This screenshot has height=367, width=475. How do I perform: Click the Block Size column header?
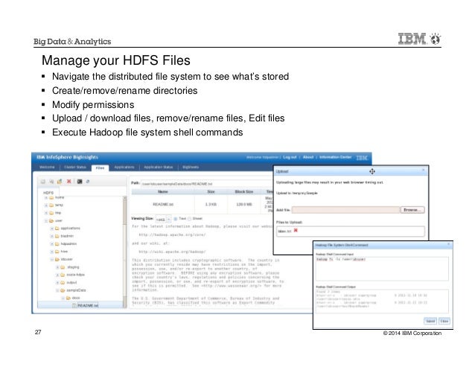click(244, 191)
